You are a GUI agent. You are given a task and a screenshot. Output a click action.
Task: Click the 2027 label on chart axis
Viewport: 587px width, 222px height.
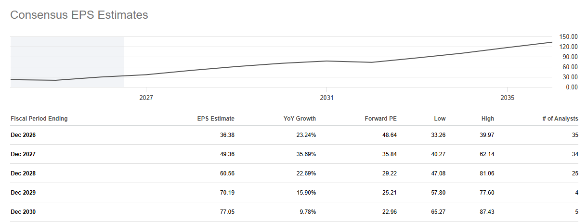point(146,98)
